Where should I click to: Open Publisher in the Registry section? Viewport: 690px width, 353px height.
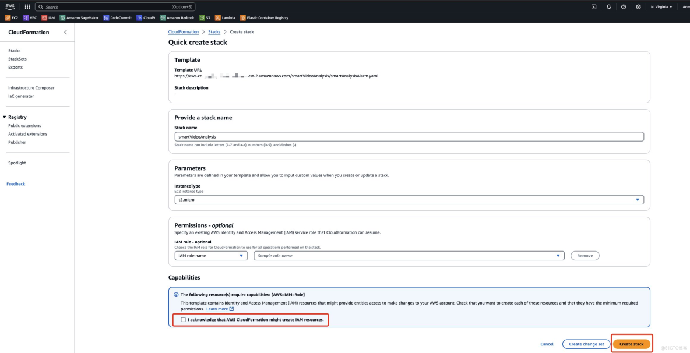coord(17,143)
